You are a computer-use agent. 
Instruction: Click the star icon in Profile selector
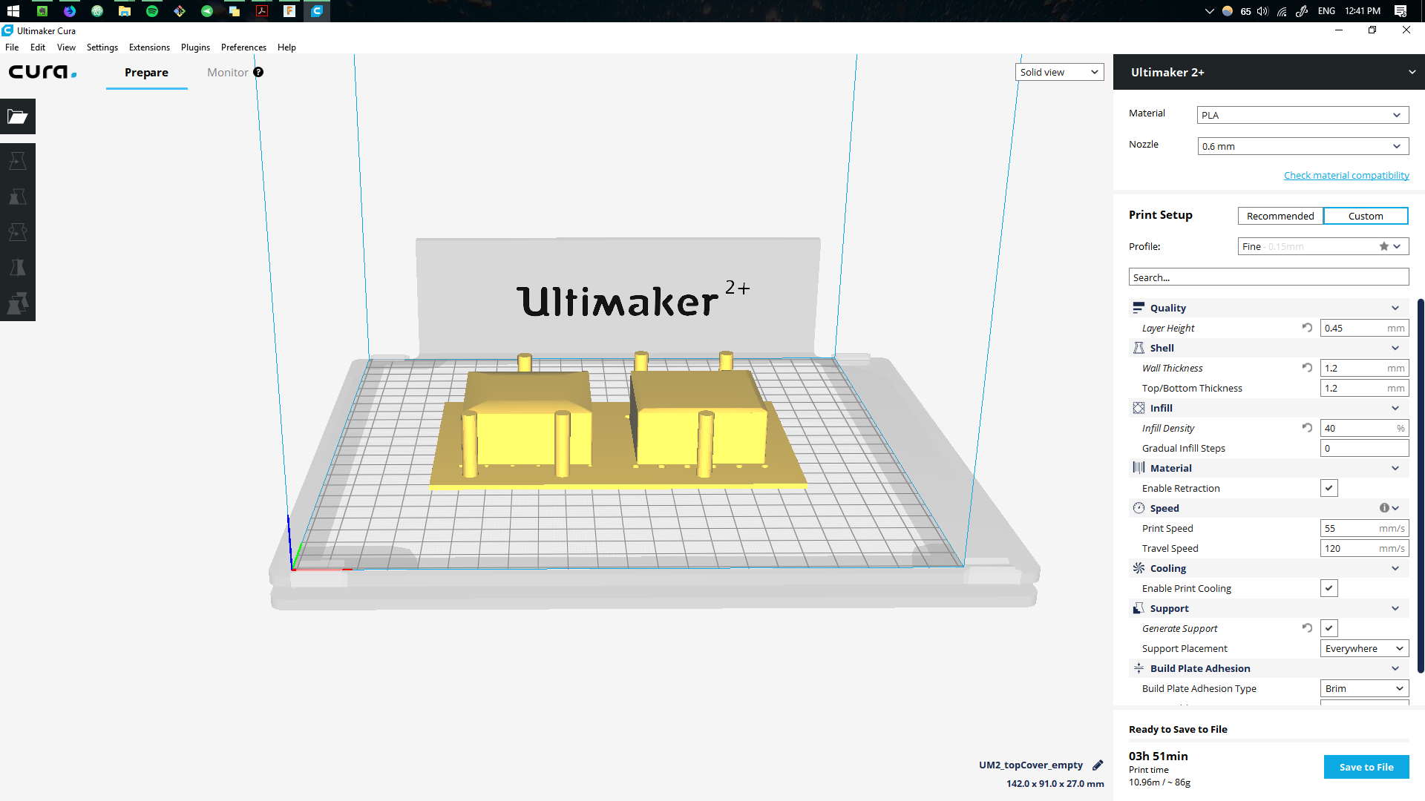pos(1383,246)
